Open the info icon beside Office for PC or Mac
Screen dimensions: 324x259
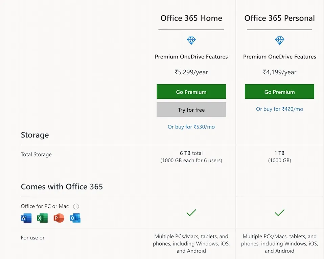(x=76, y=206)
